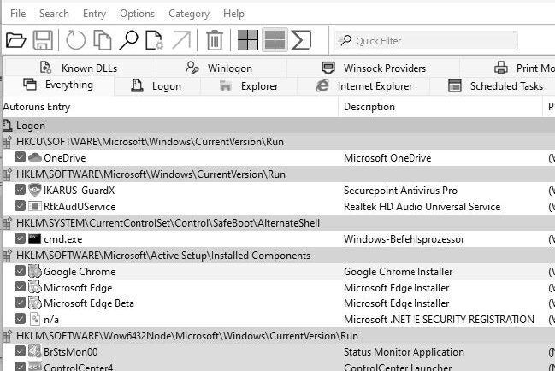Screen dimensions: 555x371
Task: Click the dark four-square Windows entries icon
Action: point(247,40)
